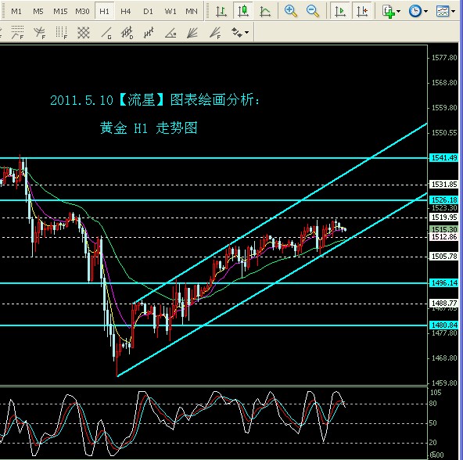Viewport: 463px width, 460px height.
Task: Switch to the D1 timeframe
Action: (x=148, y=11)
